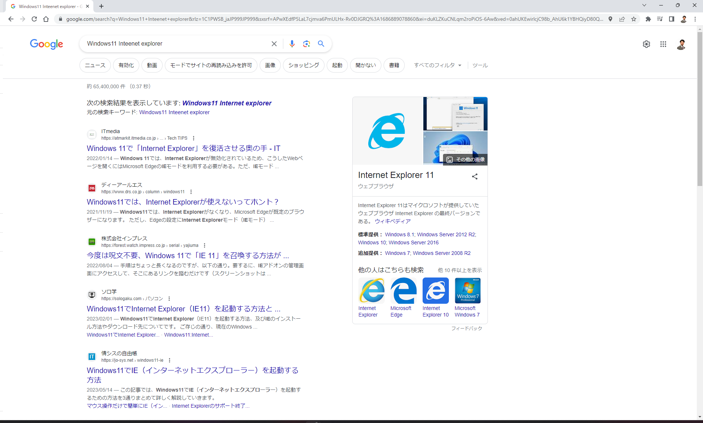
Task: Search by image using the Google Lens icon
Action: [x=306, y=43]
